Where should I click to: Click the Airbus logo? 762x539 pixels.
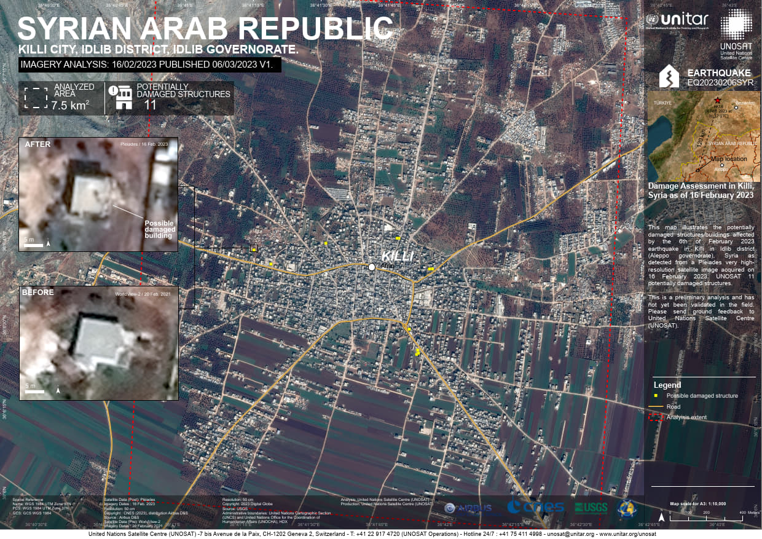(469, 508)
